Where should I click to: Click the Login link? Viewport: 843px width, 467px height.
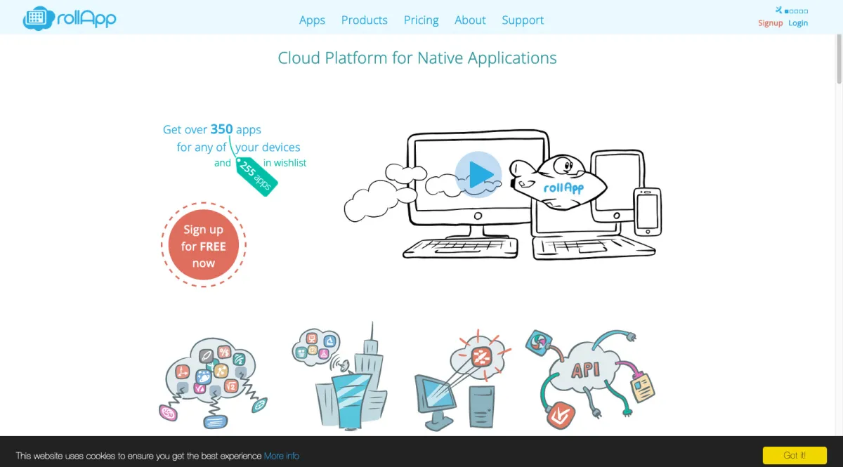coord(798,23)
